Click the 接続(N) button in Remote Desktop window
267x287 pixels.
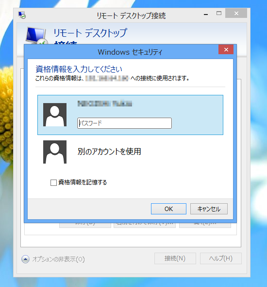coord(175,258)
